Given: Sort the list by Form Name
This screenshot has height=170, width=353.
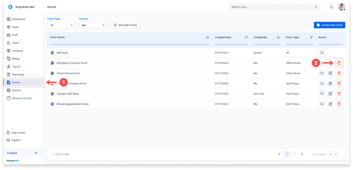Looking at the screenshot, I should point(208,37).
